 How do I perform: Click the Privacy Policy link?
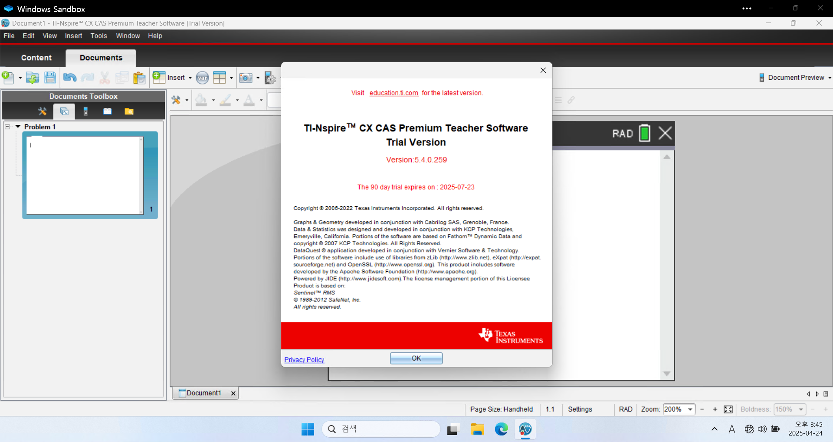304,360
